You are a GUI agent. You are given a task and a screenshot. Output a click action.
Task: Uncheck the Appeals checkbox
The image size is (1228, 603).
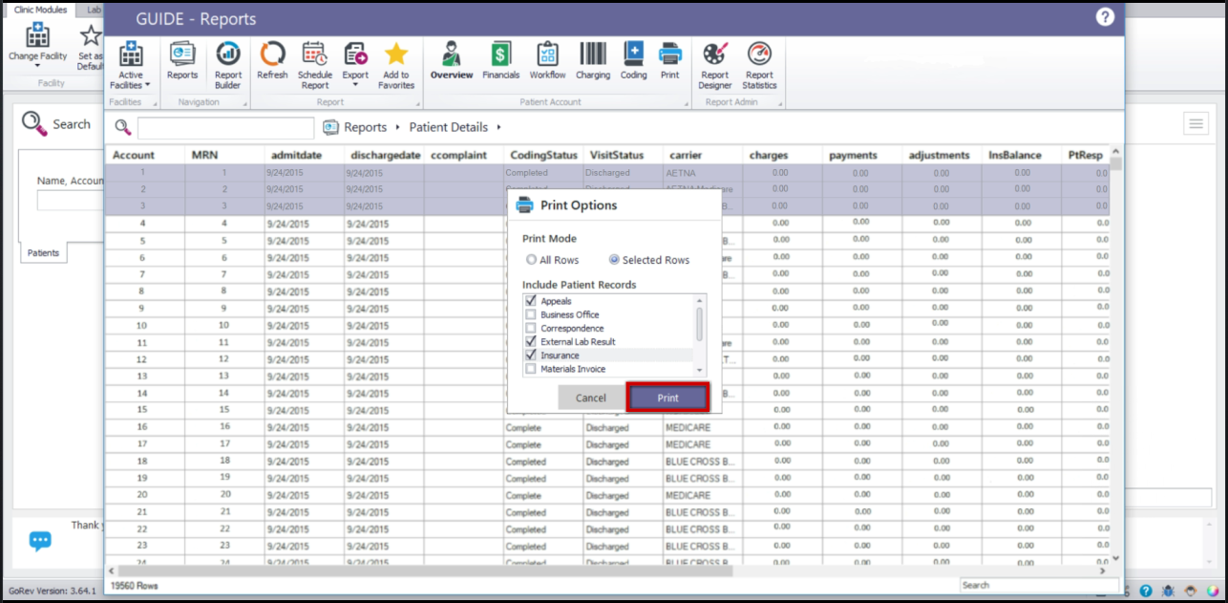click(531, 301)
